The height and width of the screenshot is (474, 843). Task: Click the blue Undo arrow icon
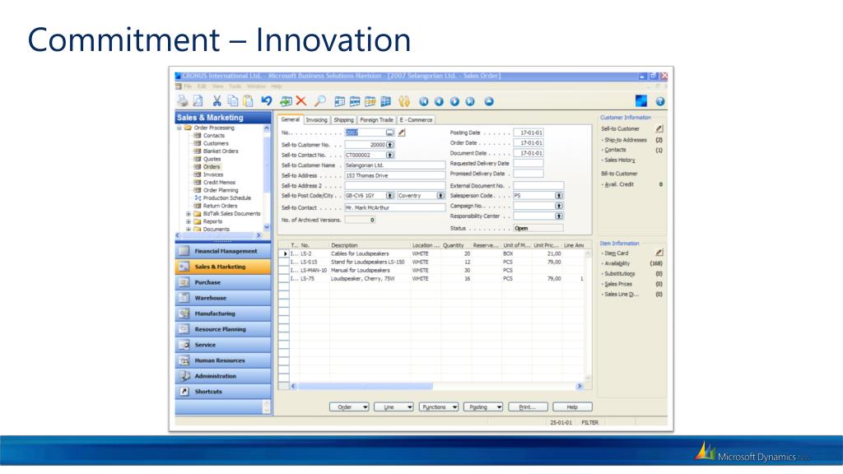[266, 100]
